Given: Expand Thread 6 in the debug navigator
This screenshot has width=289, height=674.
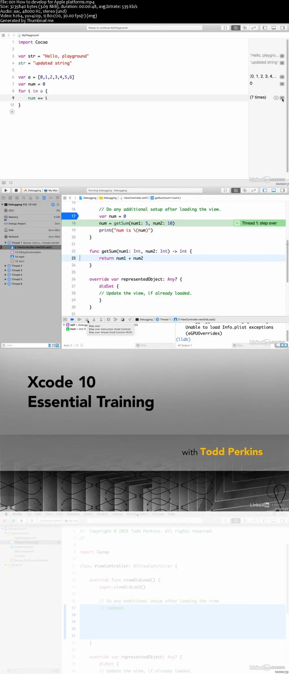Looking at the screenshot, I should (5, 284).
